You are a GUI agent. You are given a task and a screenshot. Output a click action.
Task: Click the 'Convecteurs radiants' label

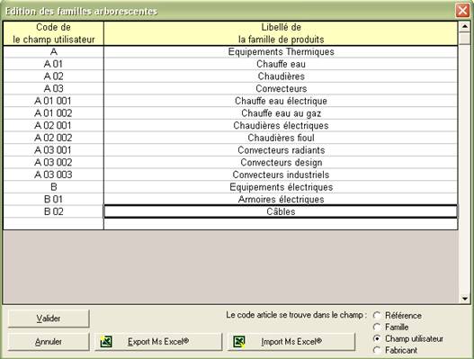[x=281, y=150]
